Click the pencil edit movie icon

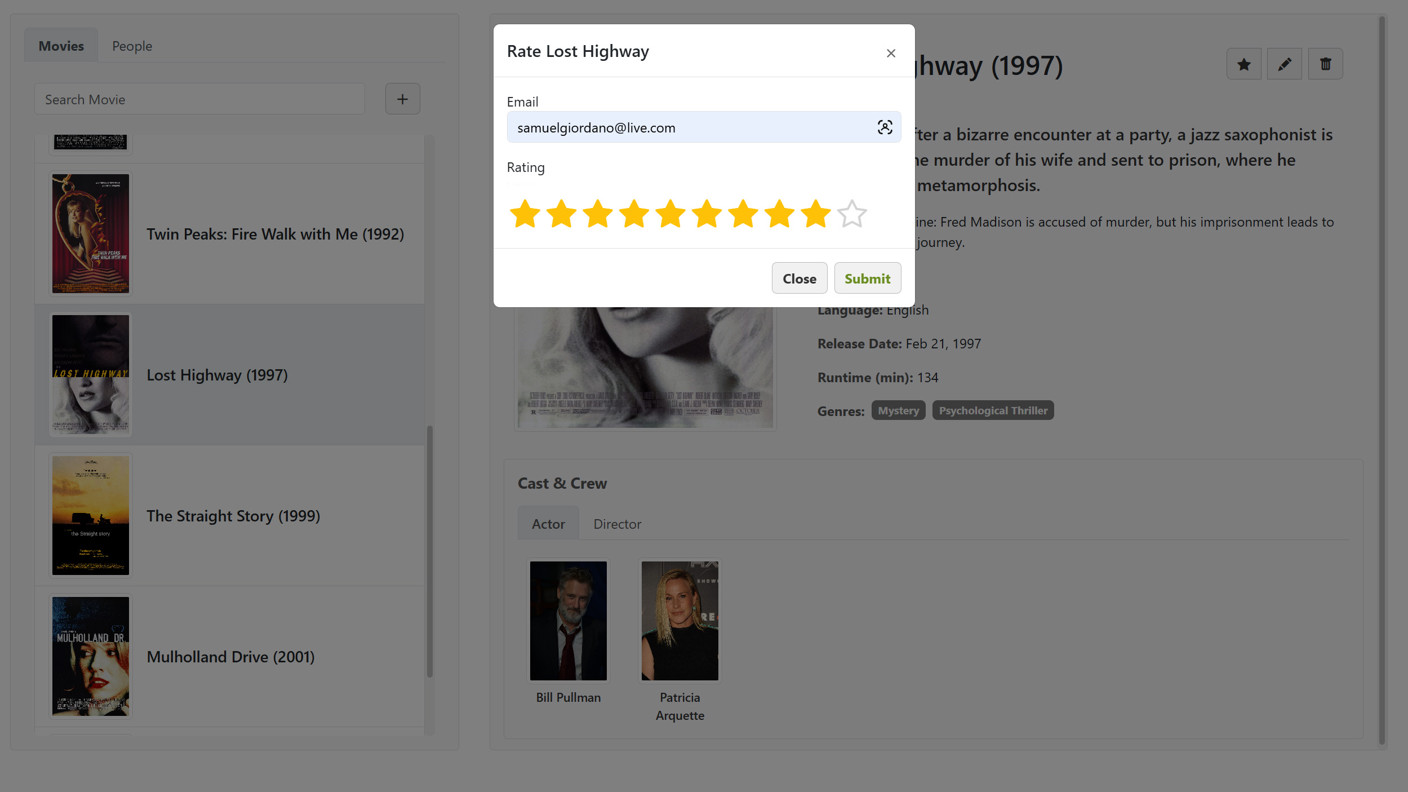pyautogui.click(x=1284, y=64)
